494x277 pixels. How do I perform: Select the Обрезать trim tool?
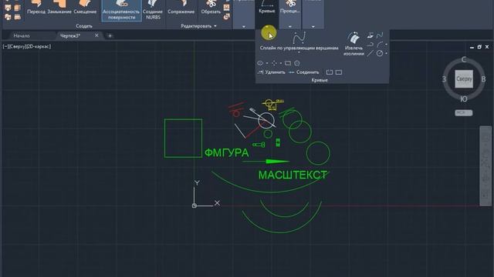pyautogui.click(x=211, y=8)
